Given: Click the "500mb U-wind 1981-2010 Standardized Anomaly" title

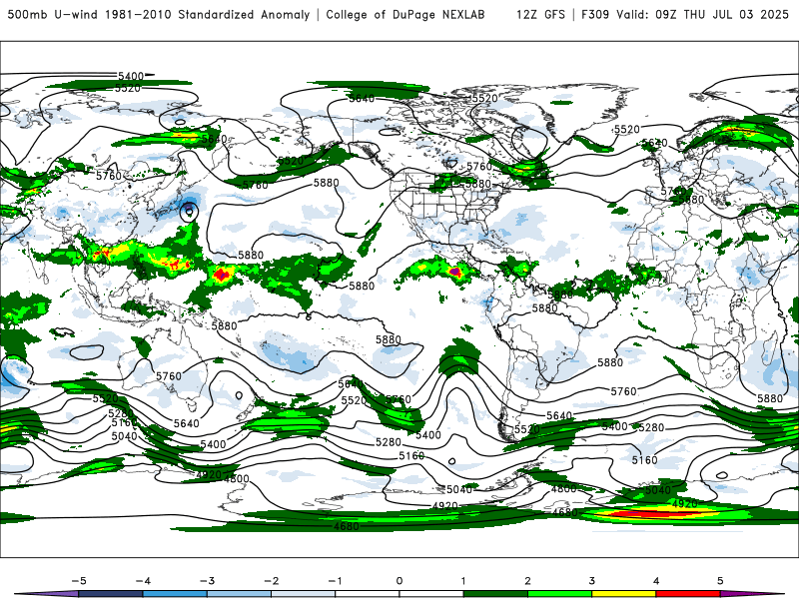Looking at the screenshot, I should pos(159,14).
